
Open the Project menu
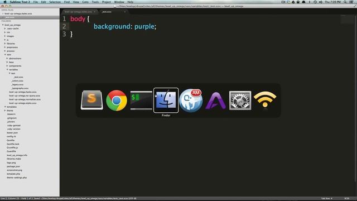coord(107,2)
